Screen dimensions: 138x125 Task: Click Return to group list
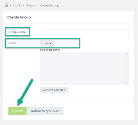[x=45, y=111]
